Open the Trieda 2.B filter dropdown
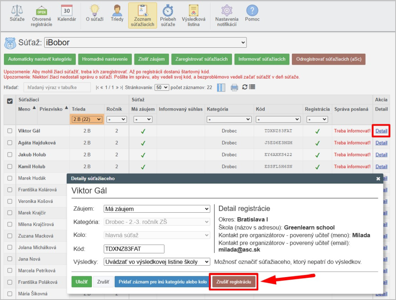 coord(87,119)
